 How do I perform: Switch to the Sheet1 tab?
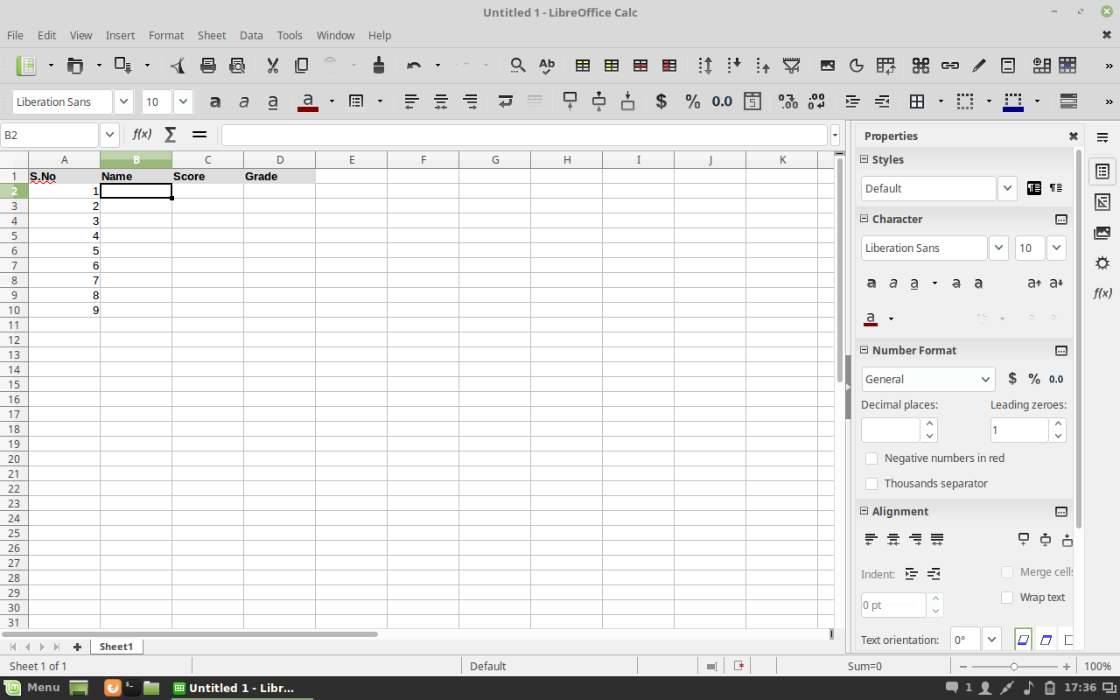(x=115, y=646)
